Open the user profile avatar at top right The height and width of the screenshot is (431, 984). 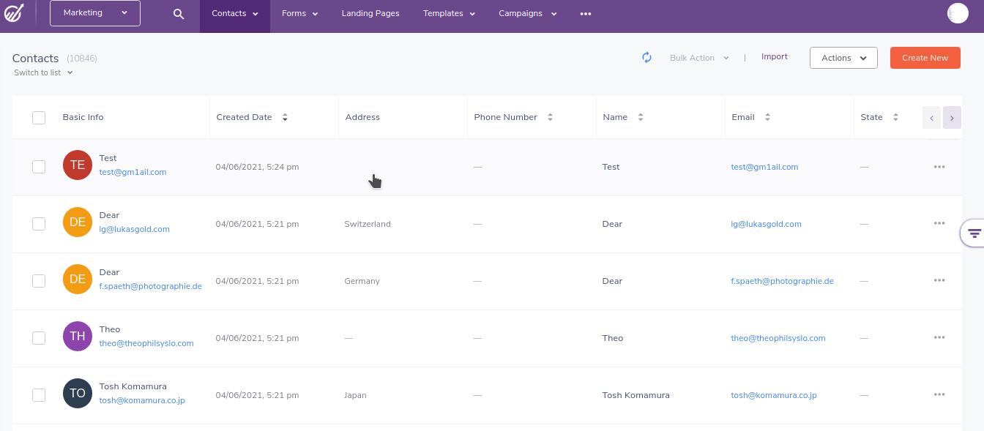(x=958, y=13)
